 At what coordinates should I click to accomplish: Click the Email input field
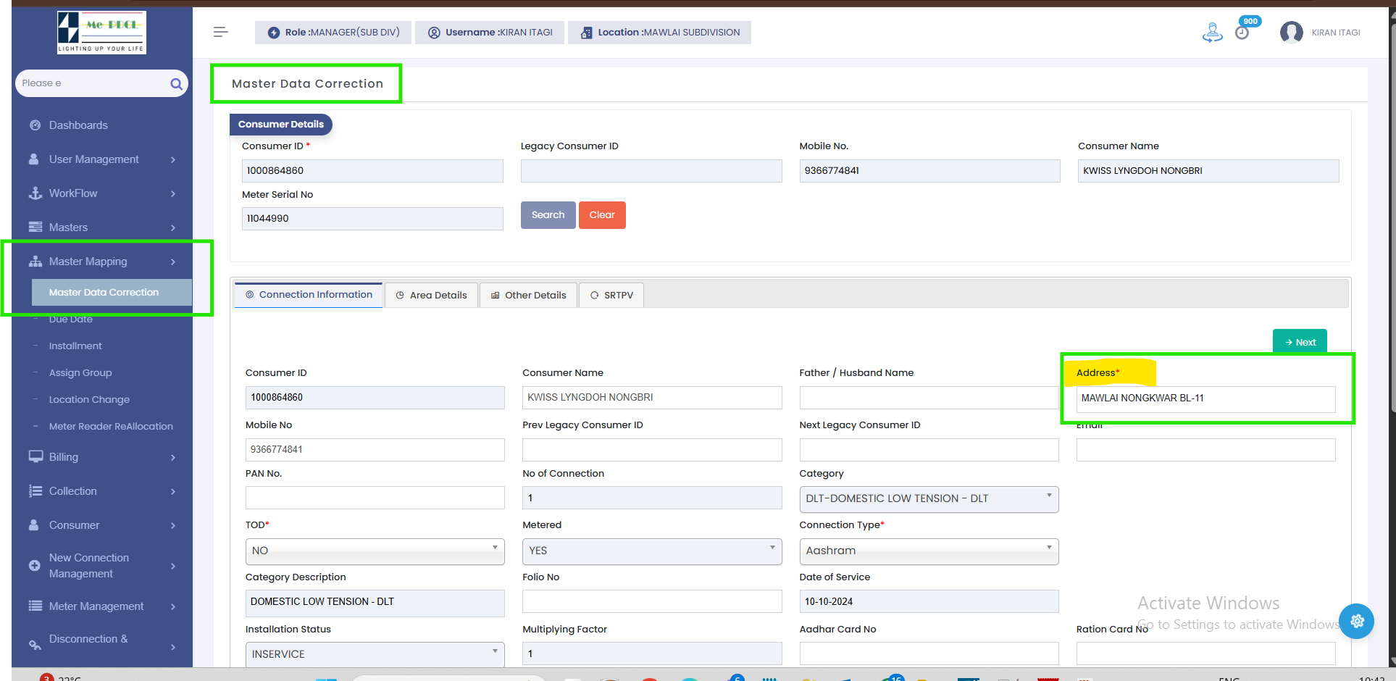1205,450
